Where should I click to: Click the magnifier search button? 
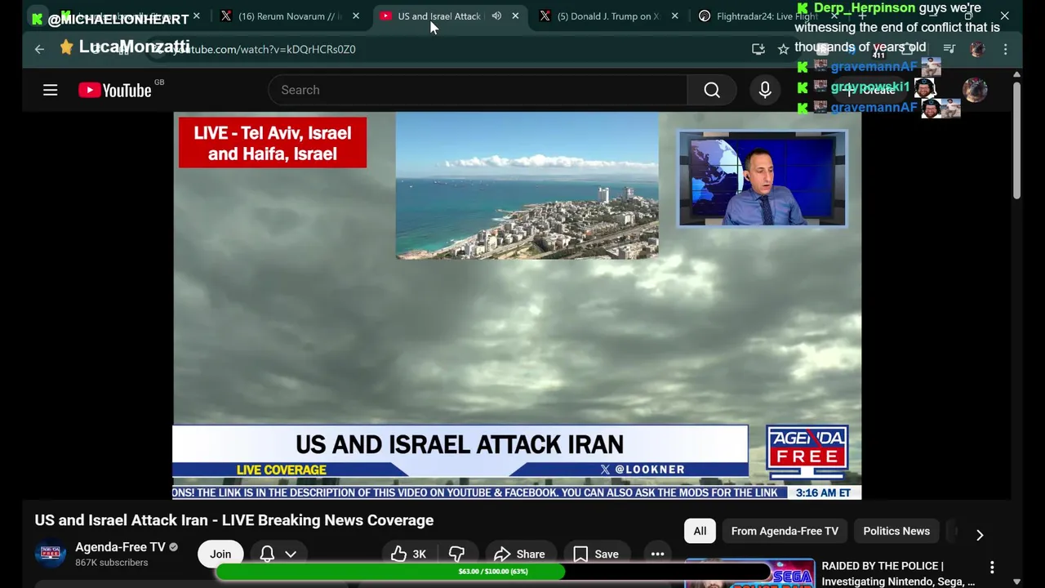tap(712, 90)
